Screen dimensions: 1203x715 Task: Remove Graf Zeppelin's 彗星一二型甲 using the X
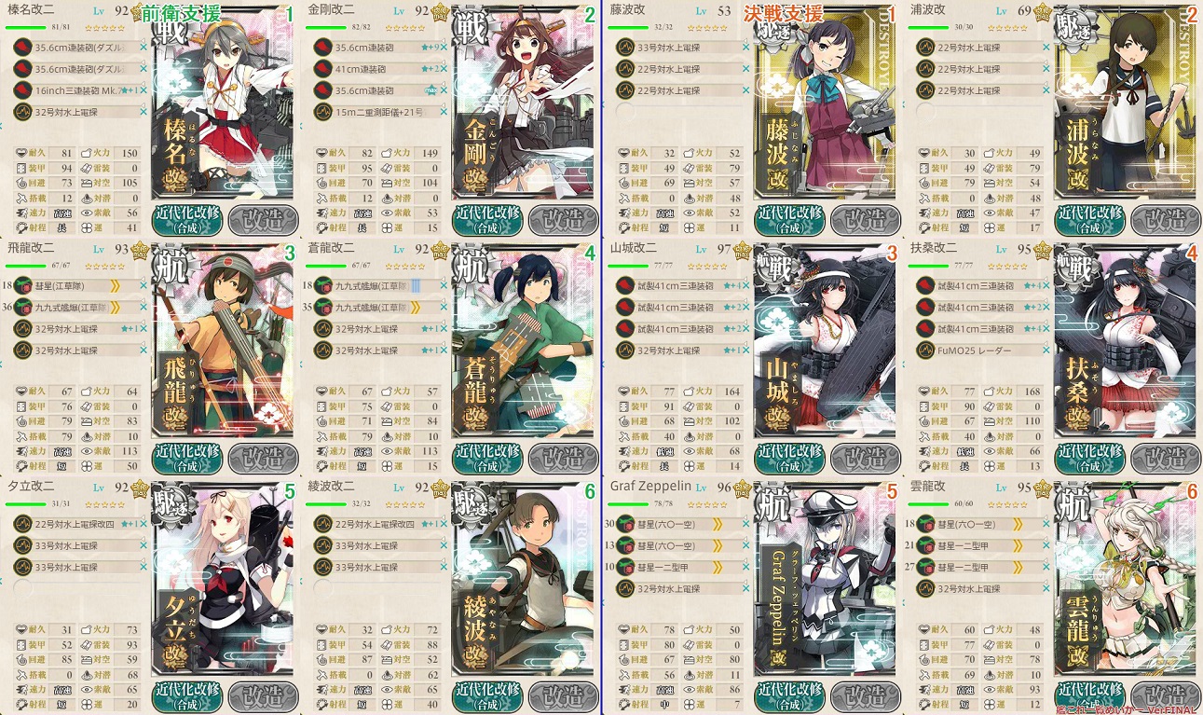click(745, 567)
